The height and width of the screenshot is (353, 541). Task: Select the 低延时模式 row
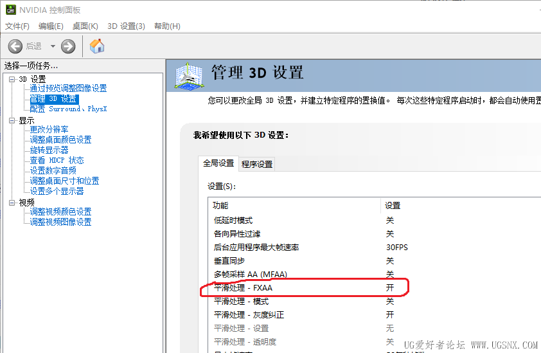(375, 221)
